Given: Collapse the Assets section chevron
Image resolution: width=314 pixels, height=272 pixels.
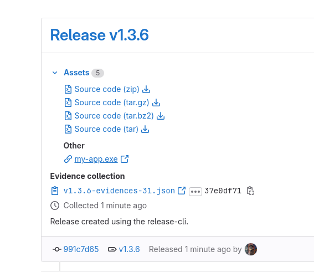Looking at the screenshot, I should 55,73.
